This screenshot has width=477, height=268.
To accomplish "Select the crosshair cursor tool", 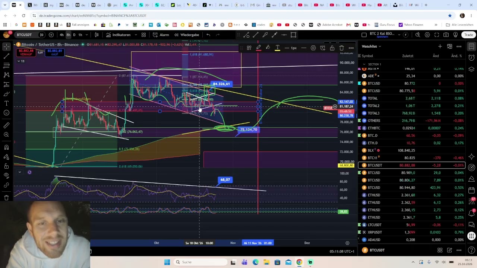I will tap(6, 47).
